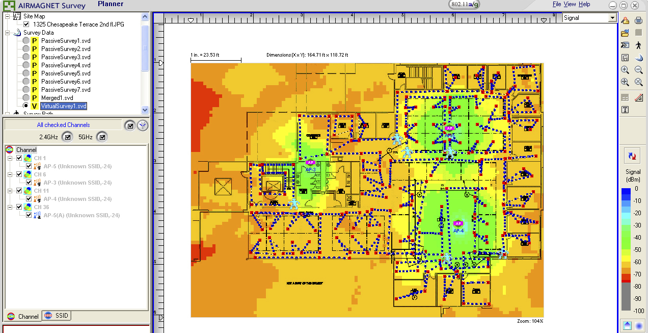
Task: Select the text annotation T tool
Action: click(x=625, y=110)
